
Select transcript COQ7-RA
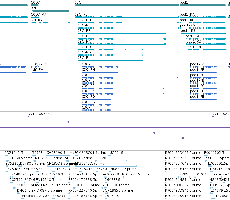pyautogui.click(x=39, y=15)
